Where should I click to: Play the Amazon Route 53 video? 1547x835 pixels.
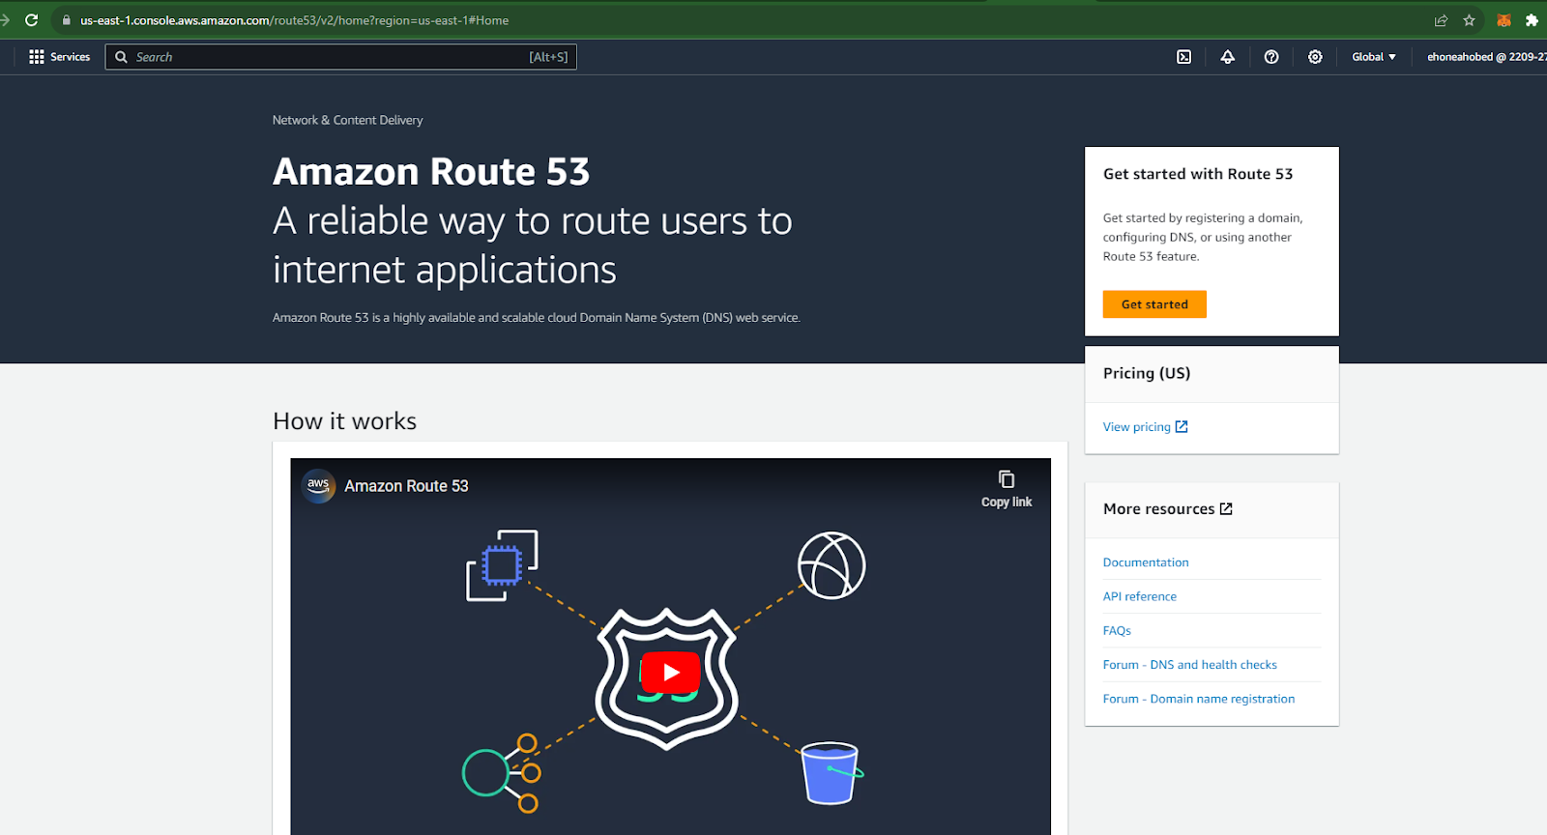click(x=671, y=673)
